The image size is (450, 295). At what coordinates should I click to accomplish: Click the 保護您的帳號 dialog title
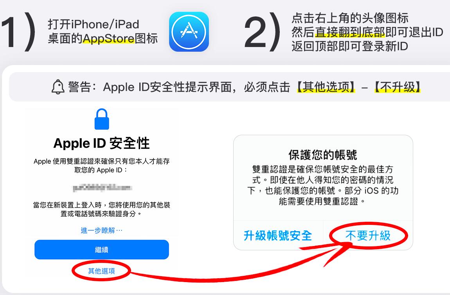(x=323, y=155)
